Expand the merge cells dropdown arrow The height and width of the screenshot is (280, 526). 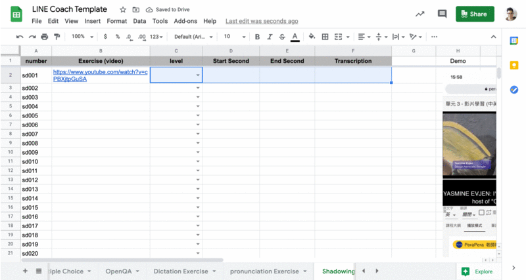pos(348,37)
